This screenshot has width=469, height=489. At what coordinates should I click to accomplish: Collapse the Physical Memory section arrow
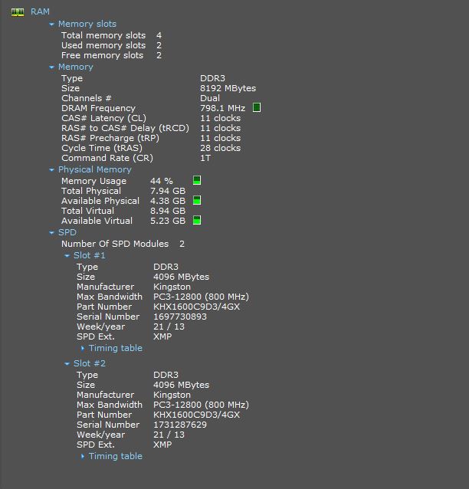pyautogui.click(x=52, y=170)
